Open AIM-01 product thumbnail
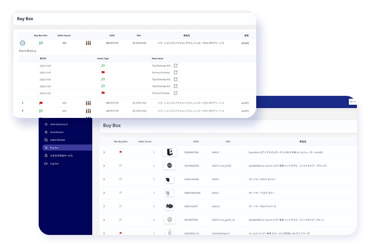Viewport: 368px width, 246px height. pyautogui.click(x=169, y=152)
